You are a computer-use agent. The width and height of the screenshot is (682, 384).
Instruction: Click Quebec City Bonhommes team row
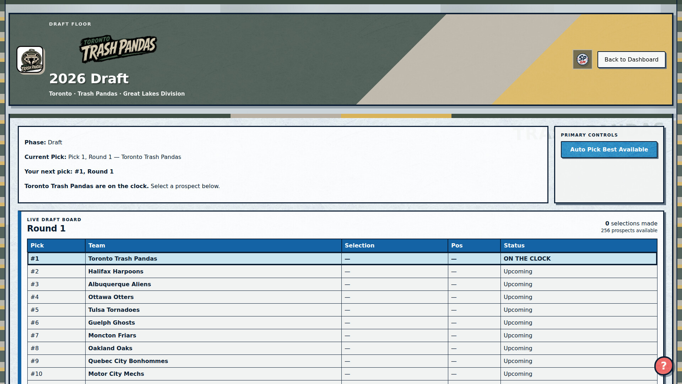[342, 361]
